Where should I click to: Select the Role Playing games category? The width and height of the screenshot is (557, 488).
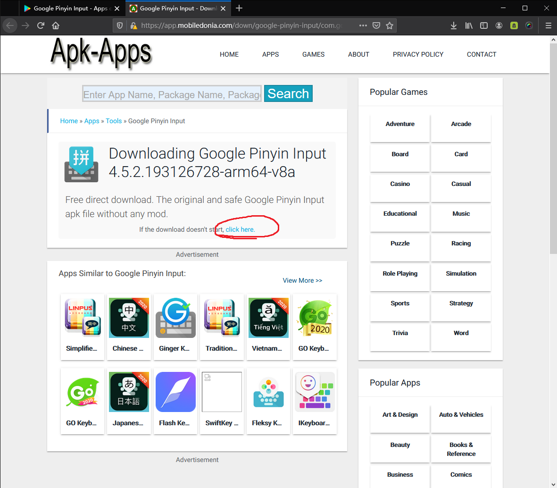(400, 277)
